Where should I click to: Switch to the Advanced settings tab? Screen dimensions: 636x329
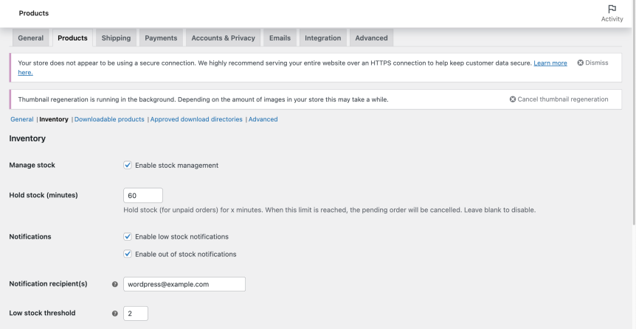[371, 38]
